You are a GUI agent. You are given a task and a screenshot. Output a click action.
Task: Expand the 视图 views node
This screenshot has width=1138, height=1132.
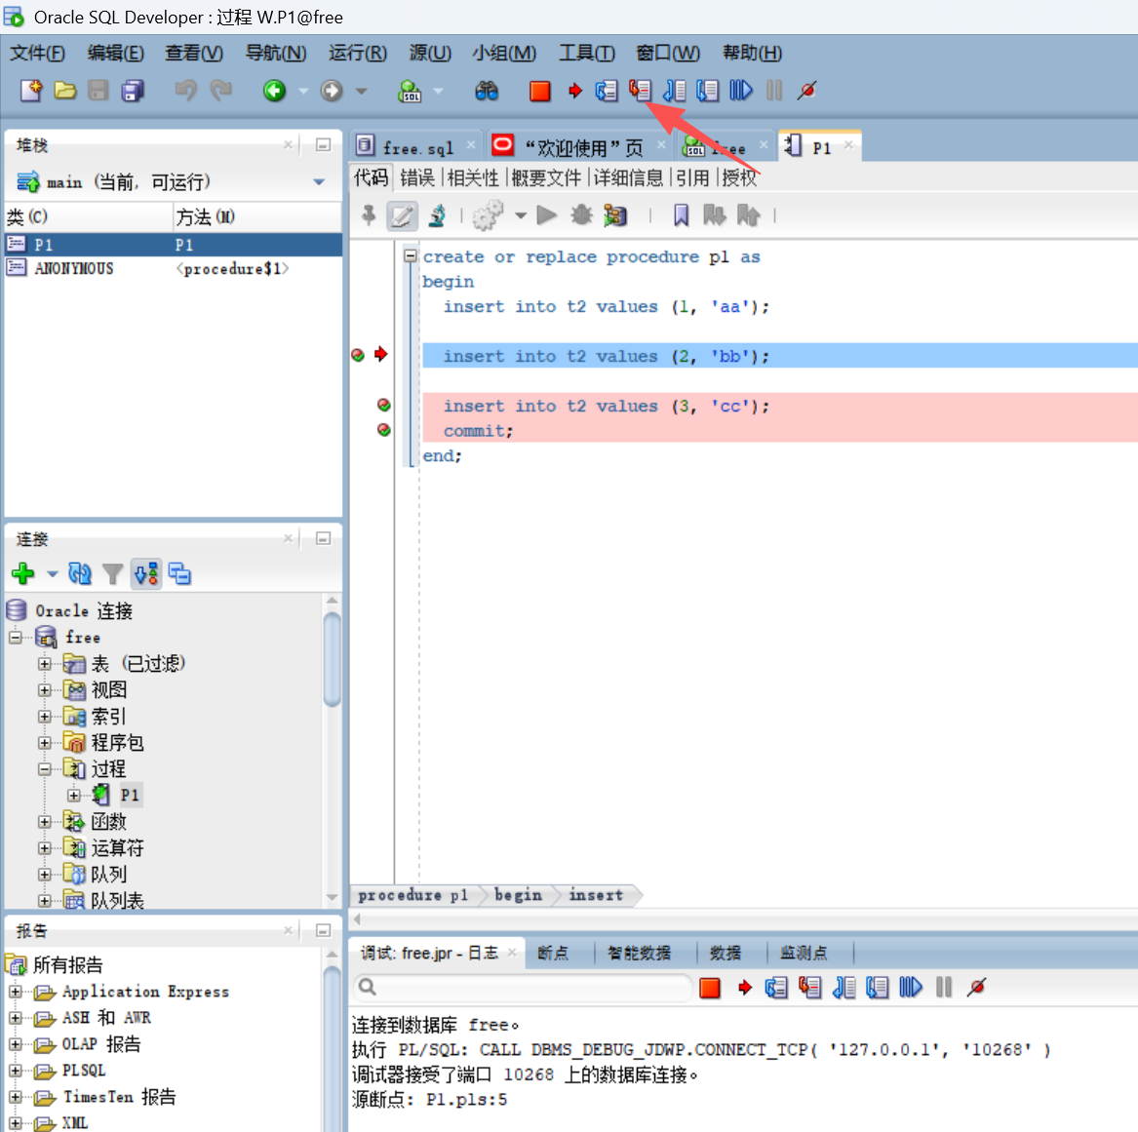coord(45,690)
